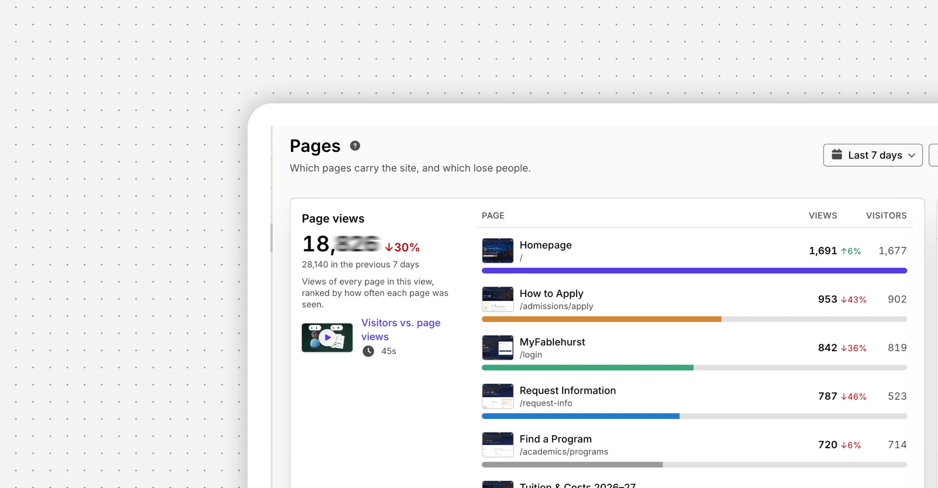Click the gray Find a Program bar

click(x=572, y=465)
